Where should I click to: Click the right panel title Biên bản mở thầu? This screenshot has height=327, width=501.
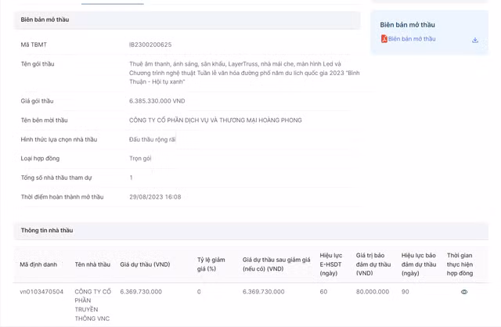click(x=407, y=25)
